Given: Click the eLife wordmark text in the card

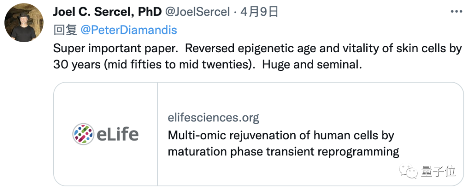Looking at the screenshot, I should [x=118, y=134].
